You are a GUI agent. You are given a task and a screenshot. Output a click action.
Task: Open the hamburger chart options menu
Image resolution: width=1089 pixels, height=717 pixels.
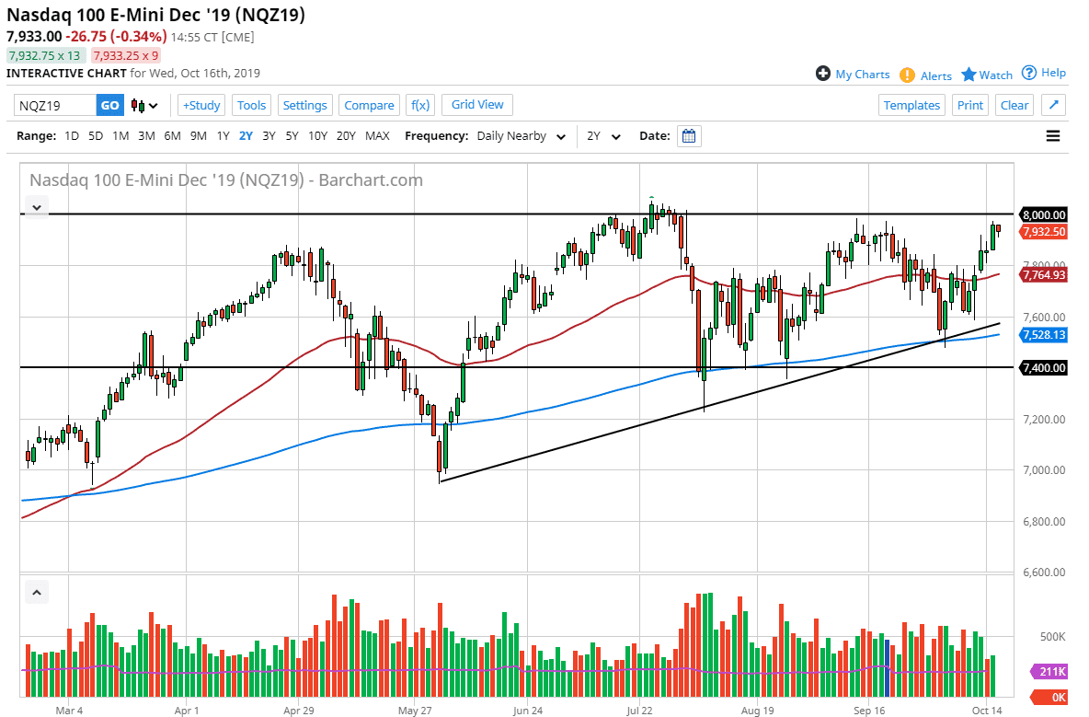coord(1052,135)
